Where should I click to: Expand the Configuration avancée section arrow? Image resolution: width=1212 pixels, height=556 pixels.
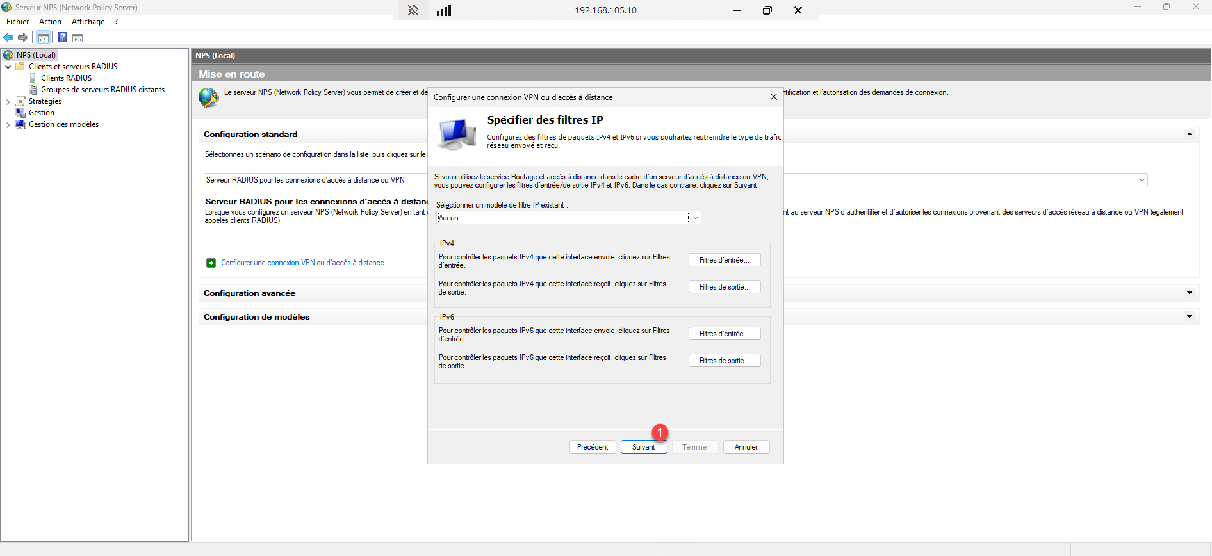(1189, 293)
